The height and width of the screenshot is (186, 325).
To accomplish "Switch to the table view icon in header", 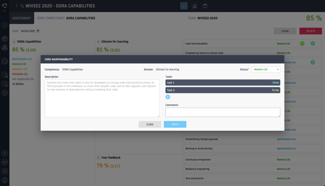I will click(x=184, y=6).
